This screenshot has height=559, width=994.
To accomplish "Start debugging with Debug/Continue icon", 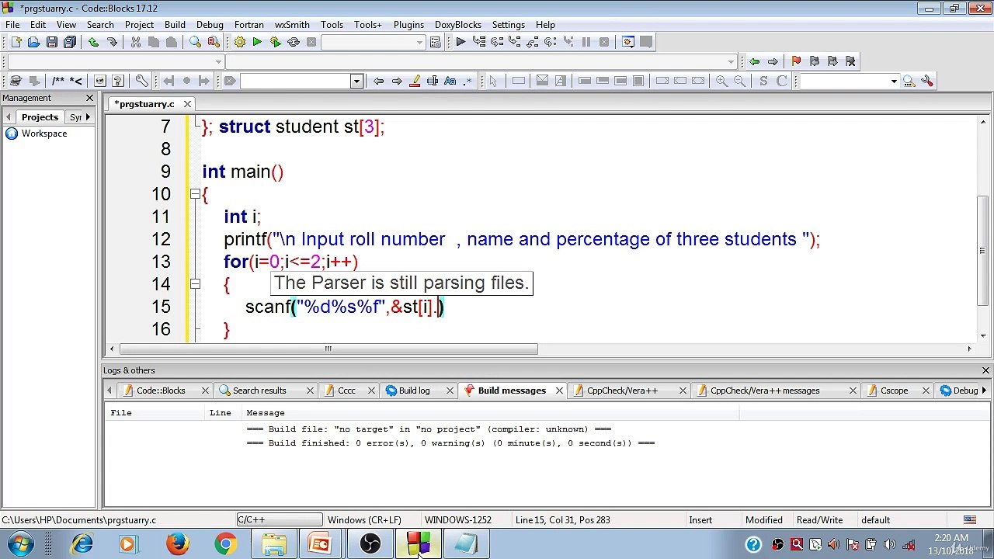I will click(461, 42).
